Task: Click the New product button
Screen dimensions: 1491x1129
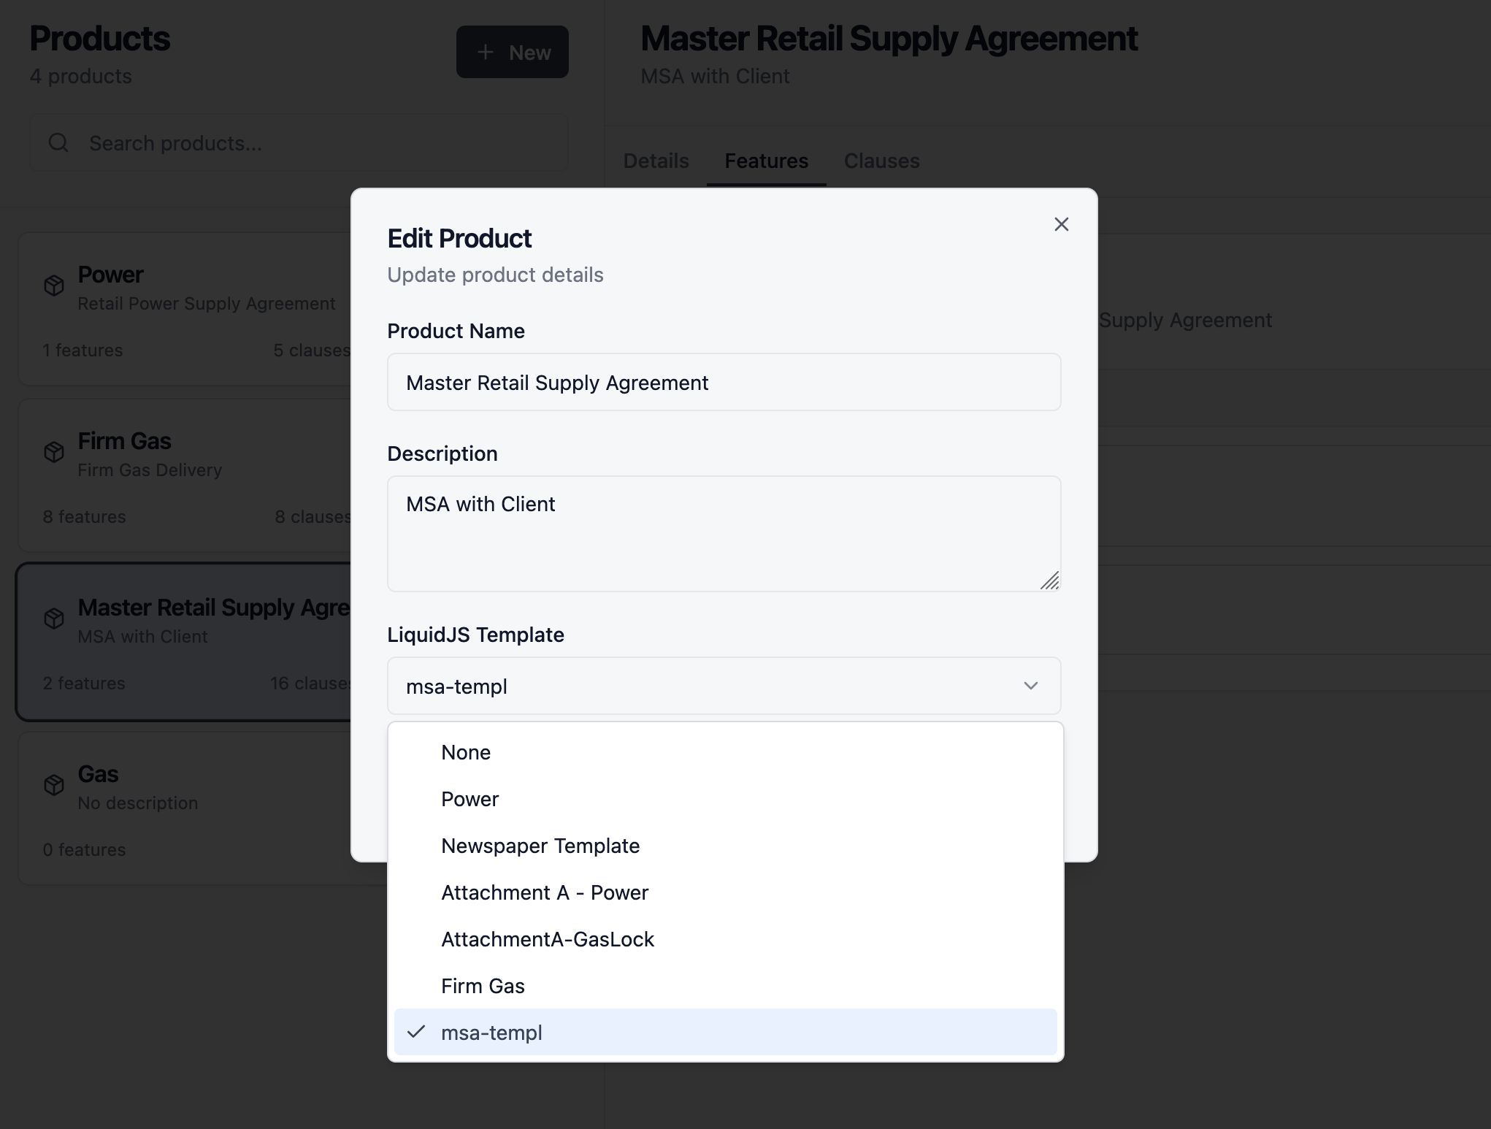Action: [x=512, y=52]
